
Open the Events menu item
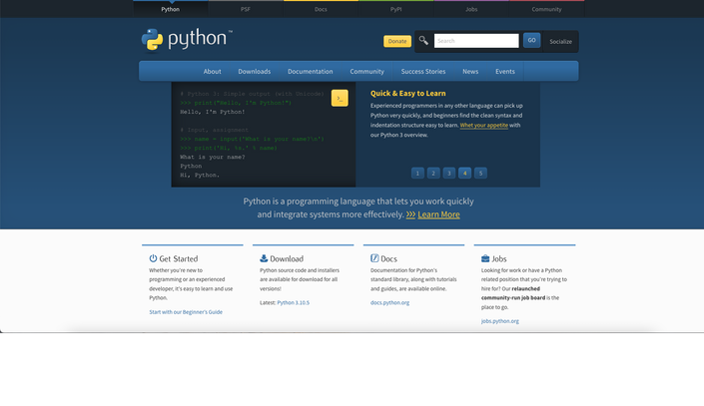pos(505,72)
